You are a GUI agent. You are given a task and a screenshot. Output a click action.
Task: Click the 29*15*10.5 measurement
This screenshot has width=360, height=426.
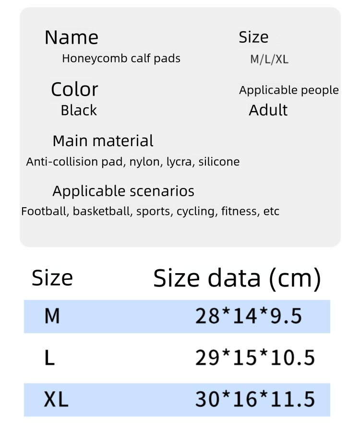coord(255,358)
